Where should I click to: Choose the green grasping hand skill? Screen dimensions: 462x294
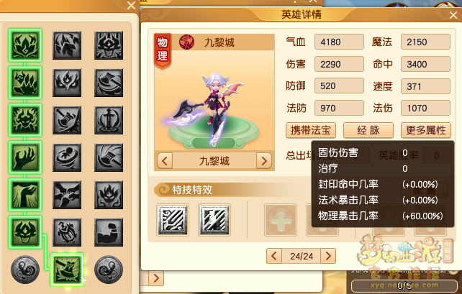[25, 157]
